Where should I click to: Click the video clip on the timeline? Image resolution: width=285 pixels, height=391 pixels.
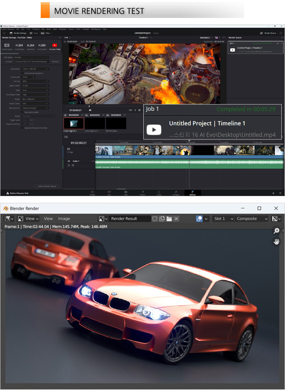click(x=189, y=152)
